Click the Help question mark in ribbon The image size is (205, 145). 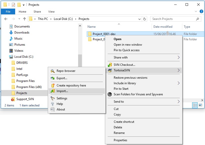pos(201,12)
